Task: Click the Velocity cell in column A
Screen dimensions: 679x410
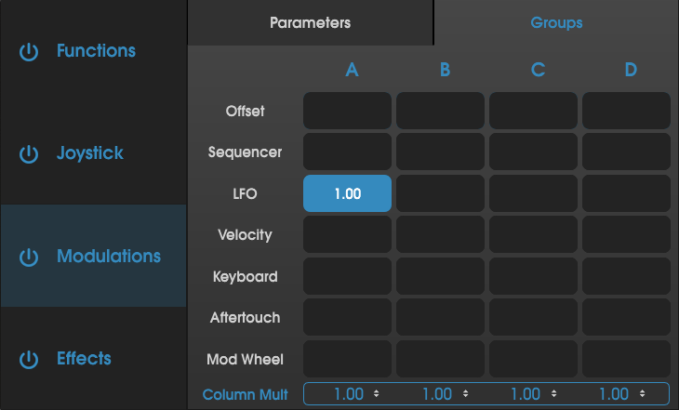Action: (x=347, y=234)
